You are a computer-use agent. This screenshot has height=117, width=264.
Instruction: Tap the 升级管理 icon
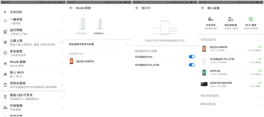click(x=5, y=107)
